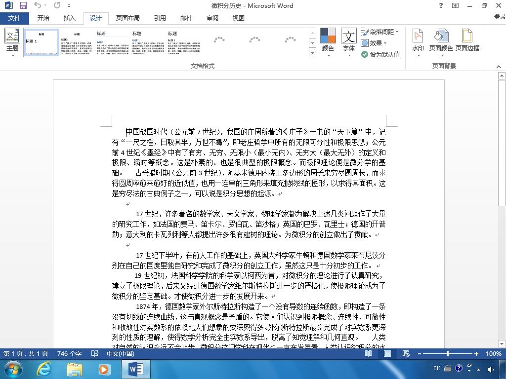Open 段落间距 paragraph spacing dropdown
Viewport: 506px width, 379px height.
pos(380,32)
